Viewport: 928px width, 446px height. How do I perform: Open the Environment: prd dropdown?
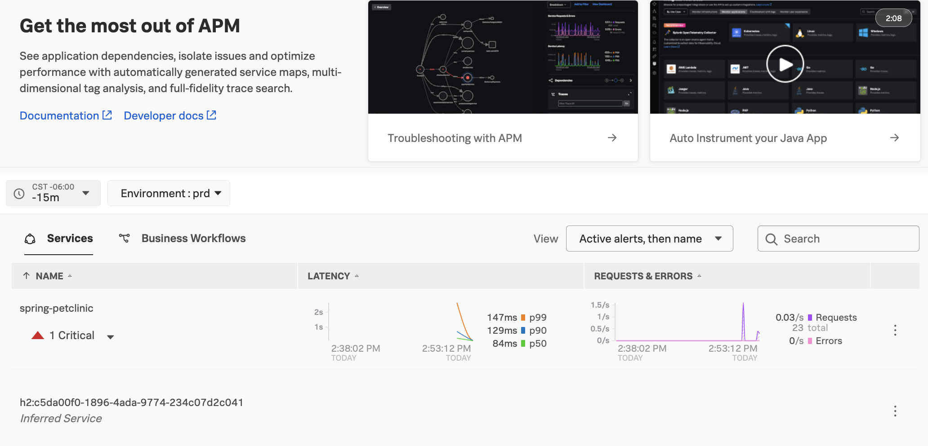(169, 193)
